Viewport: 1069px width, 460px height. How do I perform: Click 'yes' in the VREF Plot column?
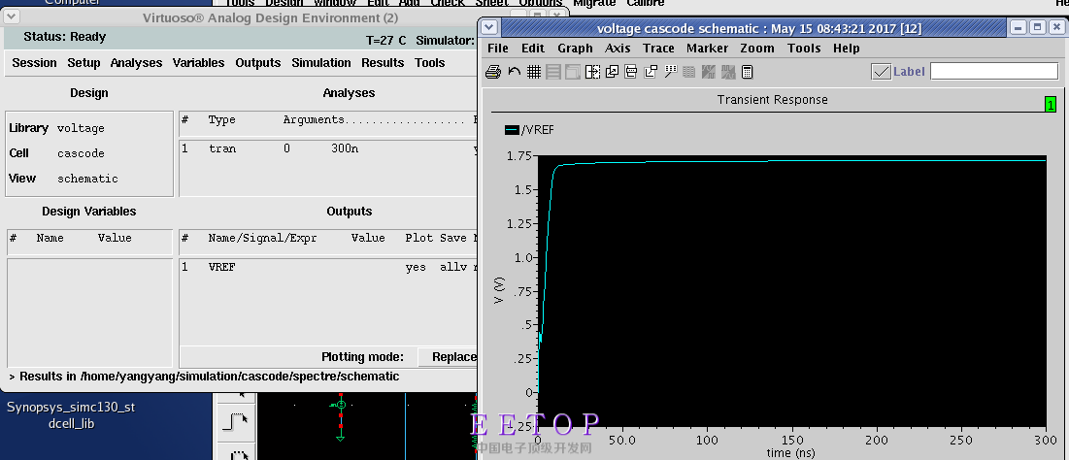coord(416,267)
